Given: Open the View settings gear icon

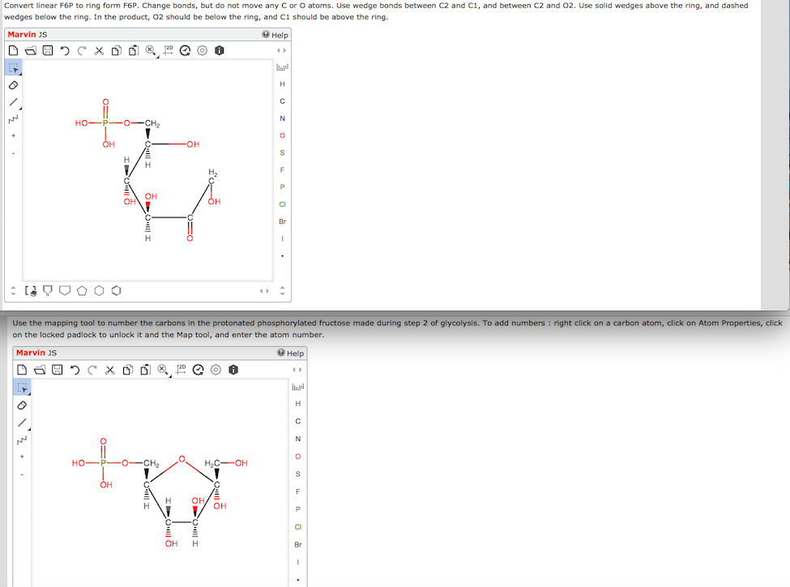Looking at the screenshot, I should point(200,50).
